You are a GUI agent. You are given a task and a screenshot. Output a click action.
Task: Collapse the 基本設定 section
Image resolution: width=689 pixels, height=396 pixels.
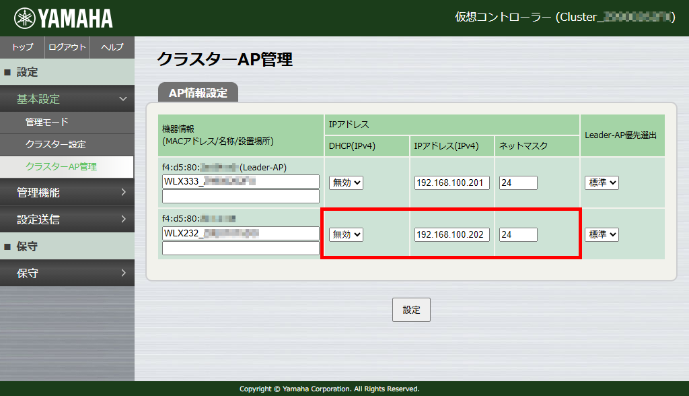pyautogui.click(x=67, y=98)
